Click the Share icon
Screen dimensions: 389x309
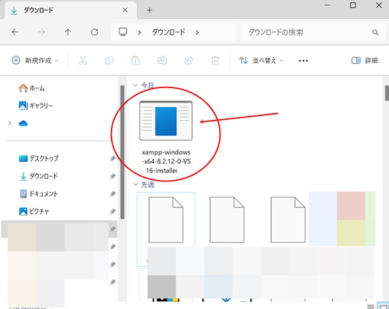(189, 60)
